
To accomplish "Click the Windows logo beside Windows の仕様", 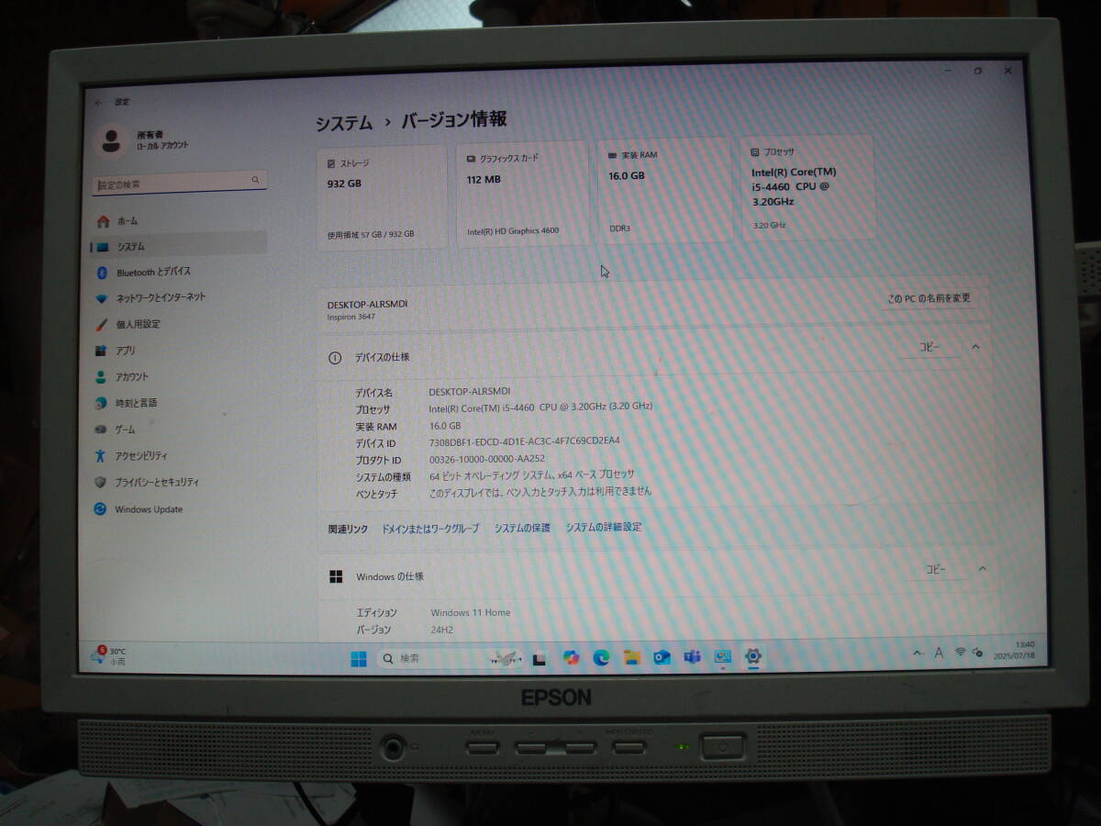I will [337, 576].
